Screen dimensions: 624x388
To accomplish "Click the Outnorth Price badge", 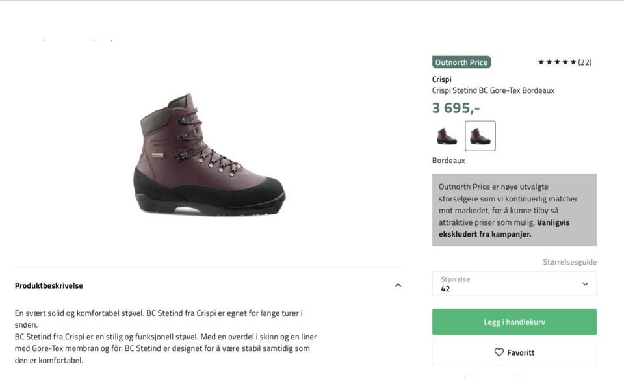I will click(461, 62).
